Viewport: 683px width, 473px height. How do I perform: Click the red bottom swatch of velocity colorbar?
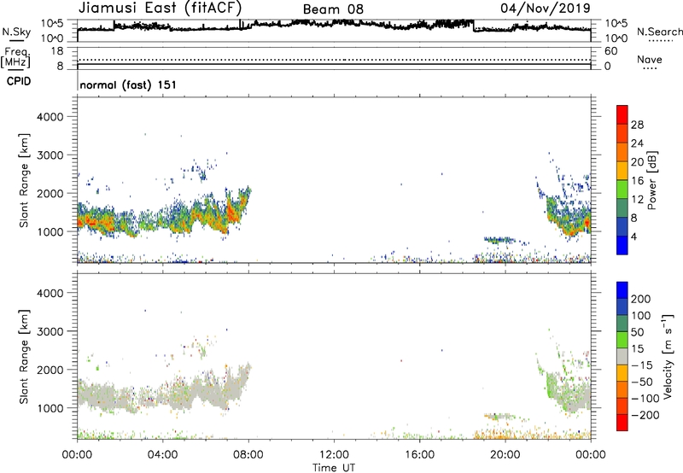(x=622, y=423)
